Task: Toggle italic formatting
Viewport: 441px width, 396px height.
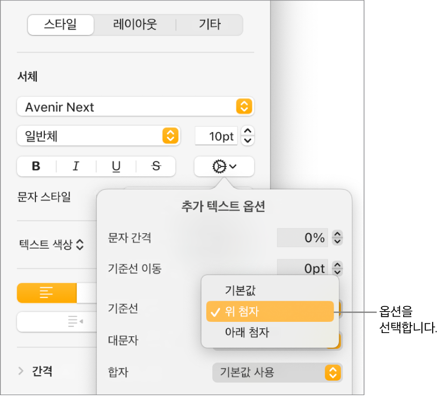Action: [76, 167]
